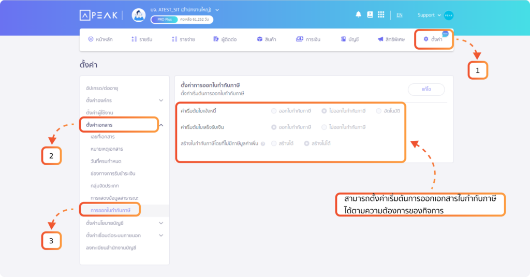This screenshot has width=530, height=277.
Task: Select the สร้างไม่ได้ radio option
Action: (306, 143)
